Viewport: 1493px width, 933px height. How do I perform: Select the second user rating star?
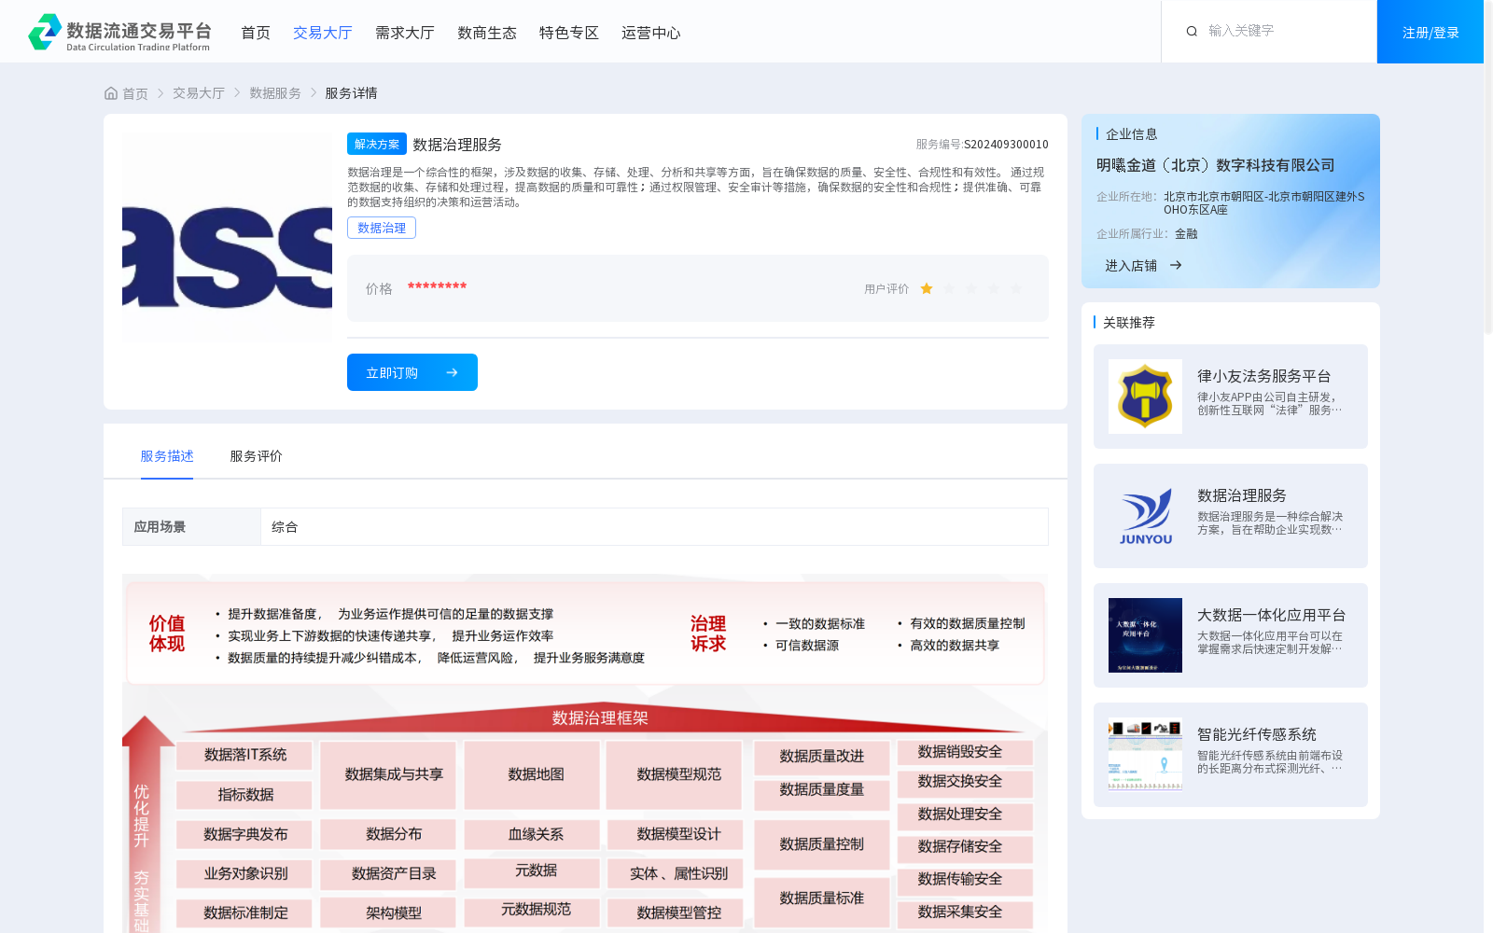click(x=949, y=289)
